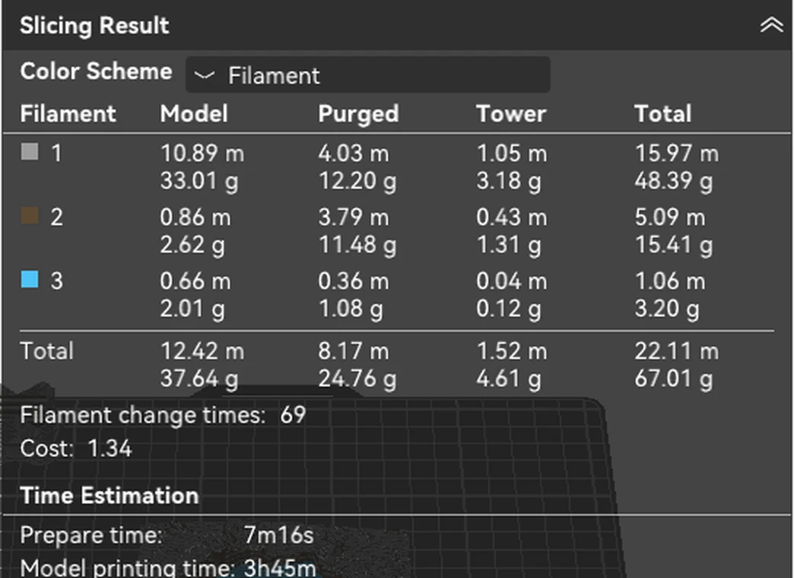Collapse the Slicing Result panel
The width and height of the screenshot is (794, 578).
pyautogui.click(x=771, y=24)
